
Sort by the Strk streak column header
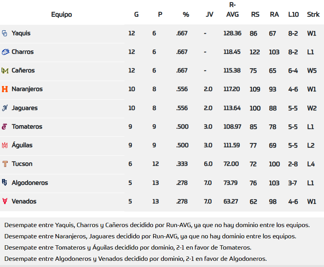313,15
